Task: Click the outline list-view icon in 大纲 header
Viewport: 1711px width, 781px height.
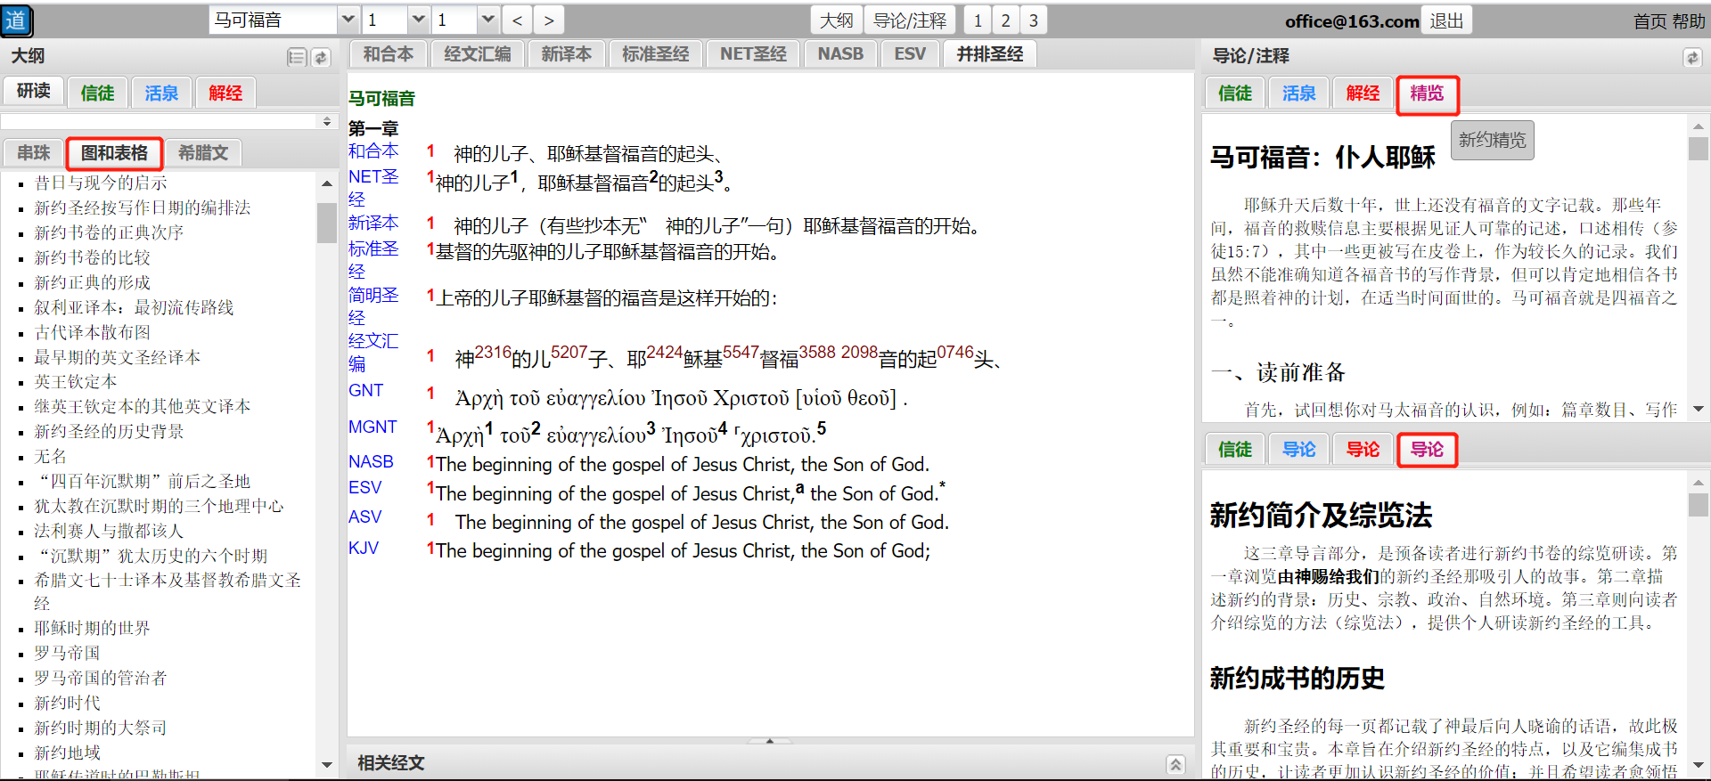Action: pyautogui.click(x=297, y=58)
